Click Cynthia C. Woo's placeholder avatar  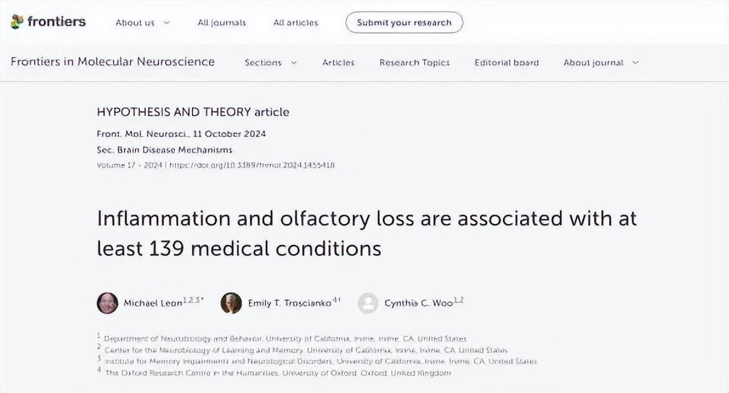[x=368, y=303]
